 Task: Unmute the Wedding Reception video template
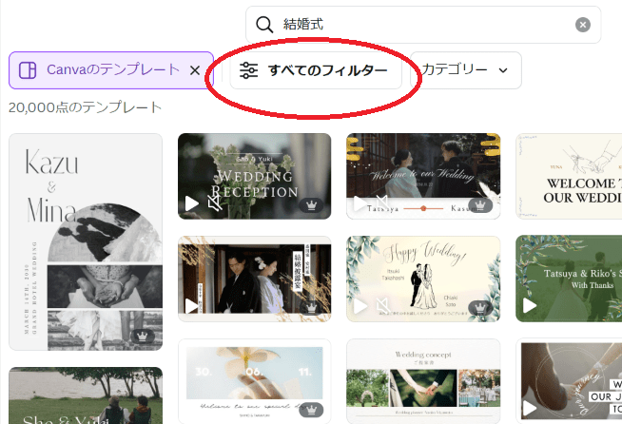[x=215, y=203]
